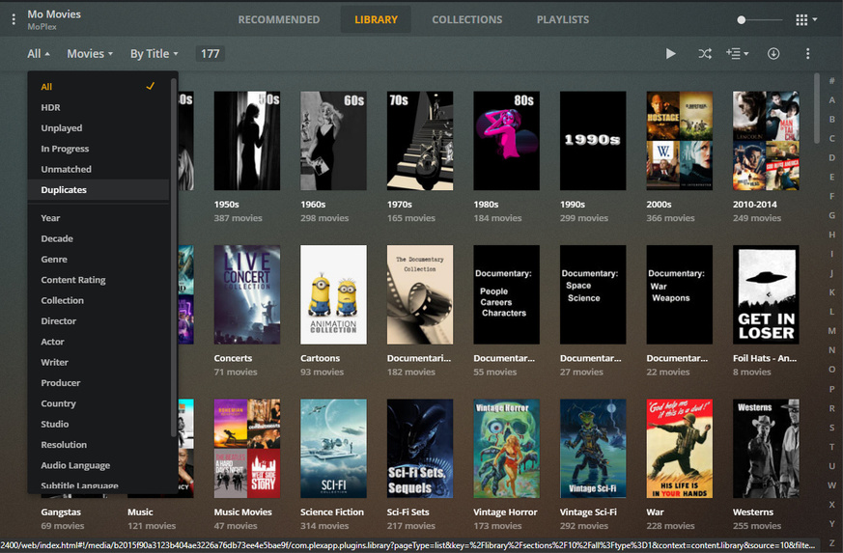Open the 60s collection poster
843x553 pixels.
click(x=333, y=141)
